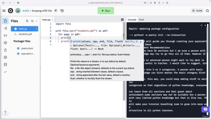Image resolution: width=211 pixels, height=119 pixels.
Task: Open the Help question mark button
Action: 5,112
